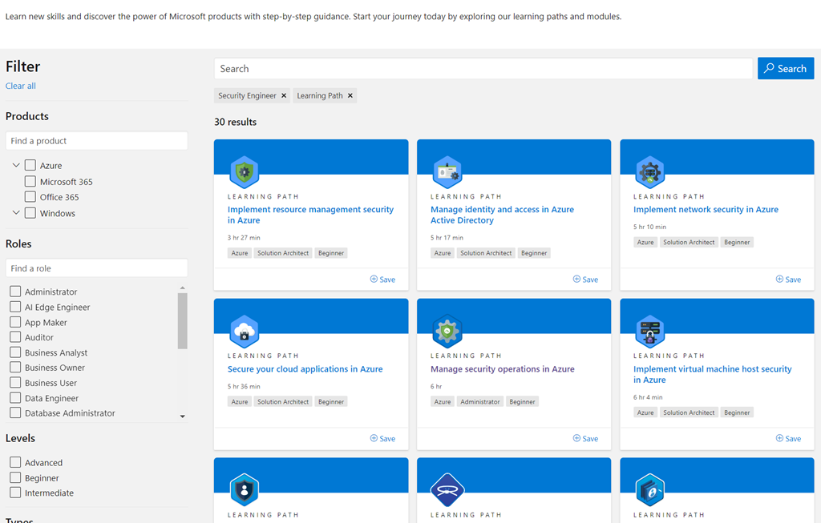Click the green shield icon on Implement resource management security card
The image size is (821, 523).
coord(244,171)
